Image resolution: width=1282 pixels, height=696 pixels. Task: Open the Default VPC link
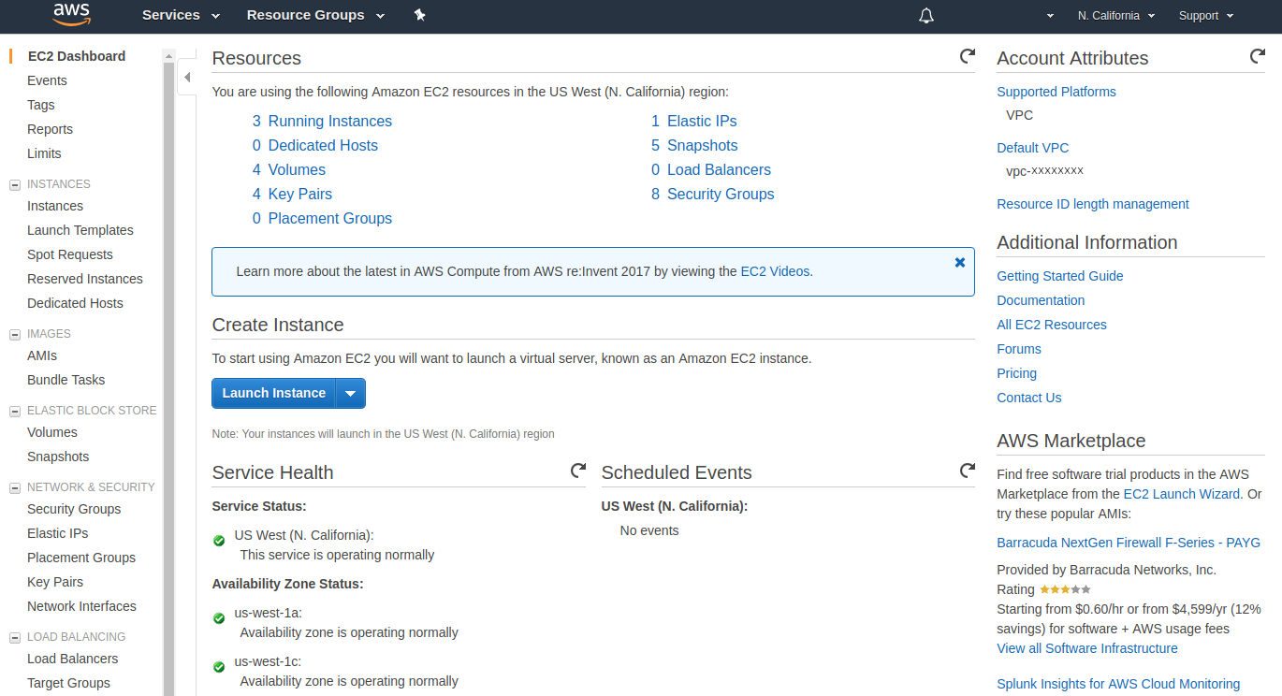[1033, 148]
